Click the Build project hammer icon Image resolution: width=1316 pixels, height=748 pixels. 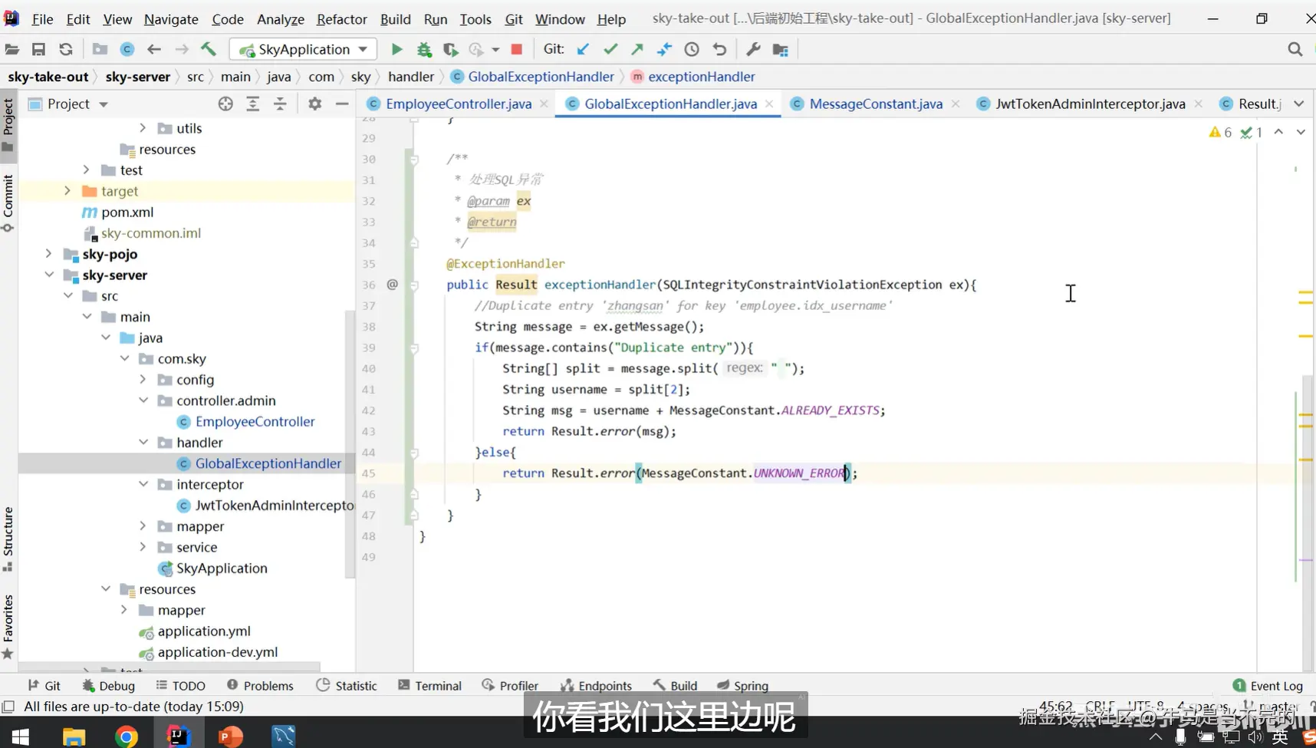click(x=209, y=50)
